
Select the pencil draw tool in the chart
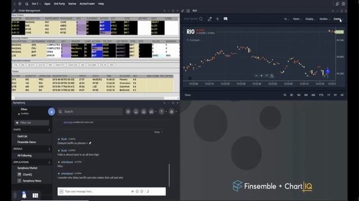210,19
